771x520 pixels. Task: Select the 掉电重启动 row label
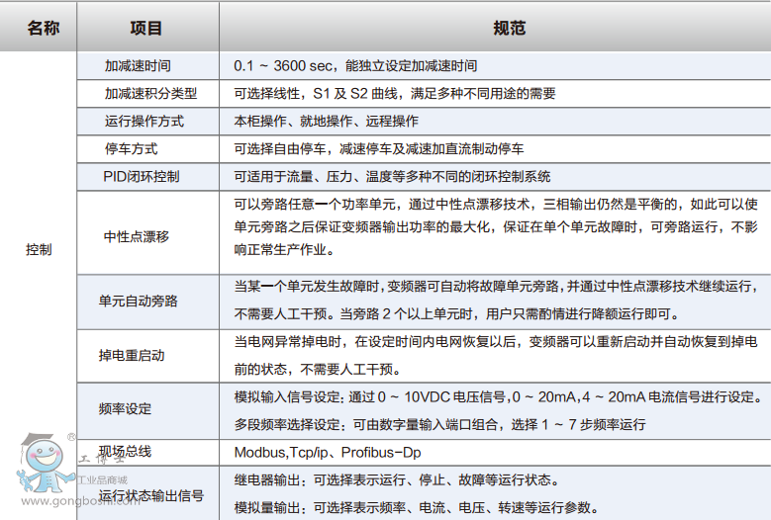click(133, 355)
